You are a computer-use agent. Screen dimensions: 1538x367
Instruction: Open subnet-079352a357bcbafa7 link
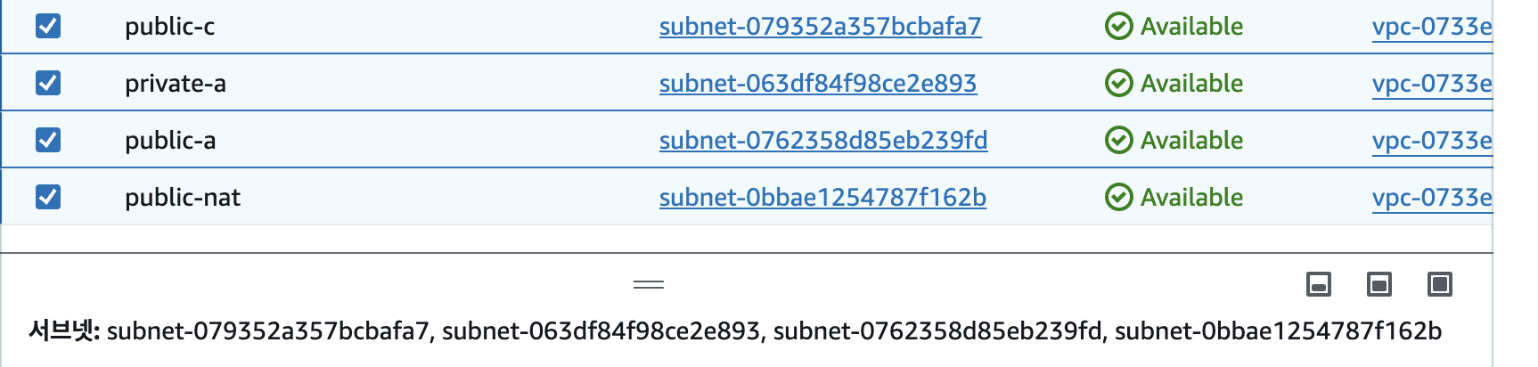[821, 27]
